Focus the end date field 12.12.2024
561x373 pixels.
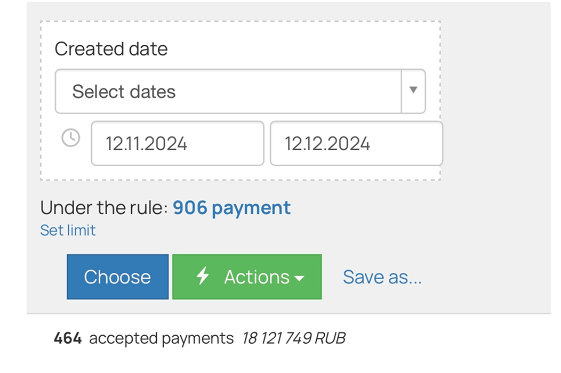pyautogui.click(x=356, y=143)
